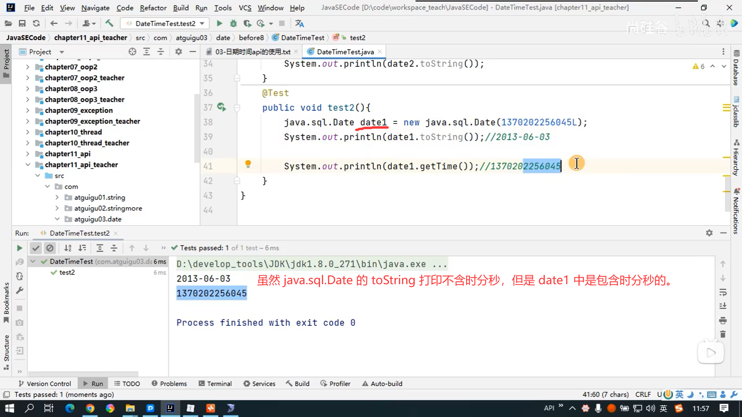Switch to 03-日期时间api的使用.txt tab

click(252, 52)
